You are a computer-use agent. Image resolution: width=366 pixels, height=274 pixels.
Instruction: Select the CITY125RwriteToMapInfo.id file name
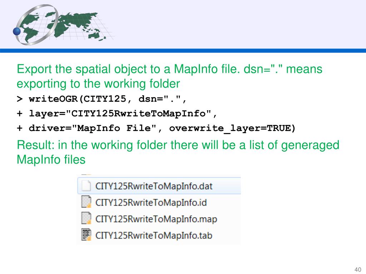[x=151, y=202]
